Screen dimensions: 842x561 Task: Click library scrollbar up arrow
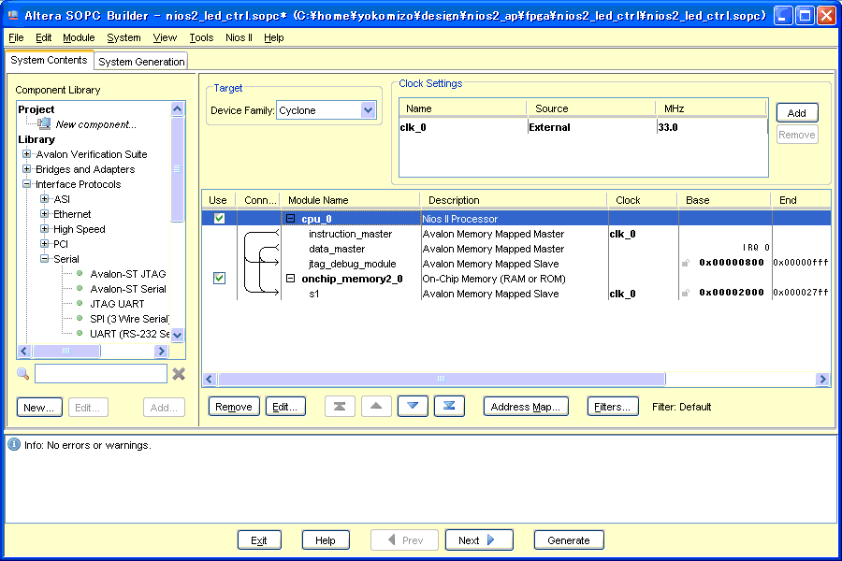pos(177,108)
